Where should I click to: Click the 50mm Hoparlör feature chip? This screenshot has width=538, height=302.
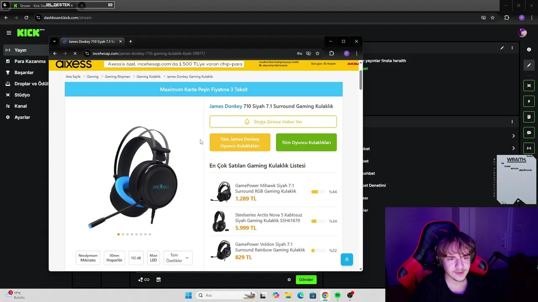pyautogui.click(x=114, y=258)
